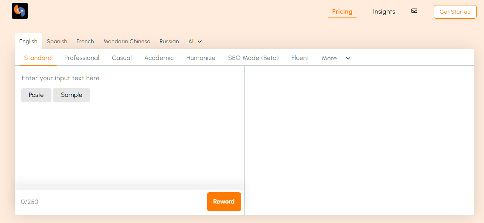Click the site logo icon
Image resolution: width=484 pixels, height=223 pixels.
click(20, 11)
